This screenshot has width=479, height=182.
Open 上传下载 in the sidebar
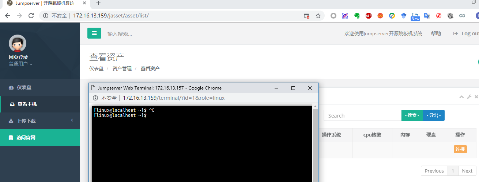point(40,121)
